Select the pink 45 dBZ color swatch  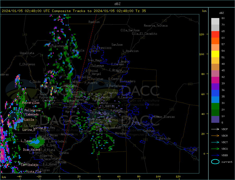point(215,73)
